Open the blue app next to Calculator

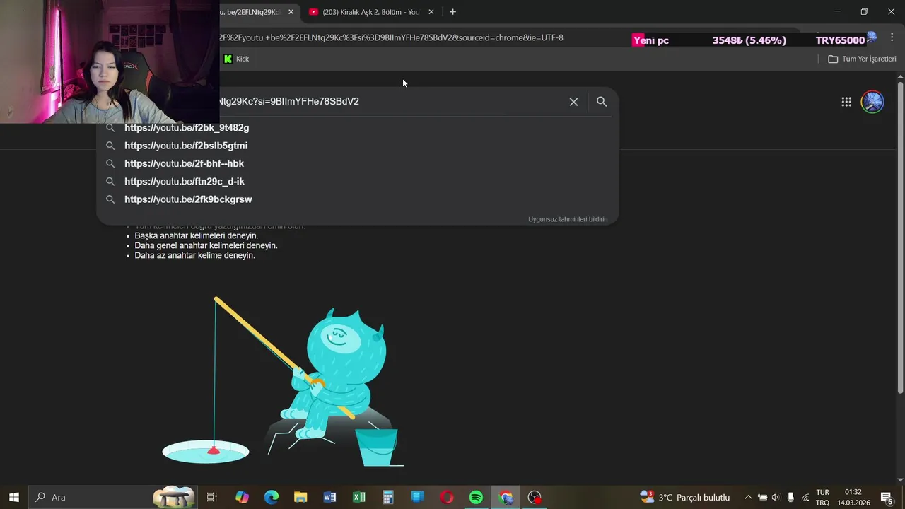tap(417, 497)
